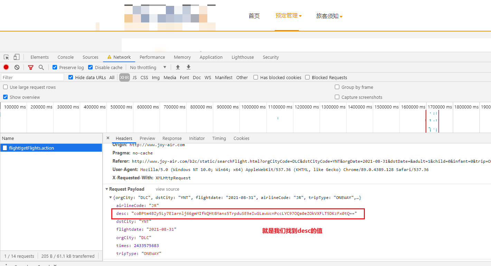The height and width of the screenshot is (266, 491).
Task: Clear the network log
Action: pyautogui.click(x=17, y=67)
